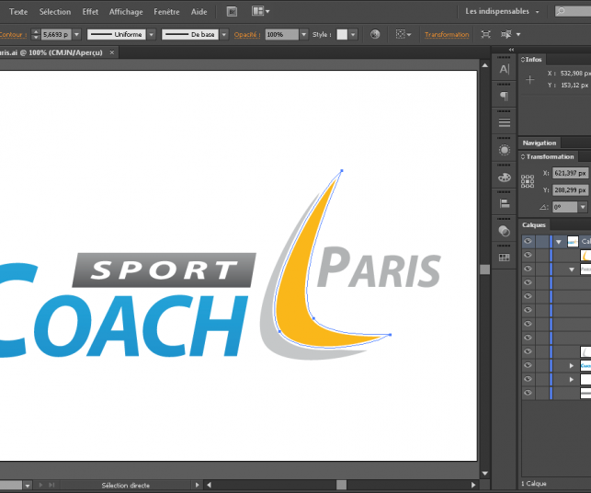This screenshot has width=591, height=493.
Task: Open the Texte menu
Action: 18,12
